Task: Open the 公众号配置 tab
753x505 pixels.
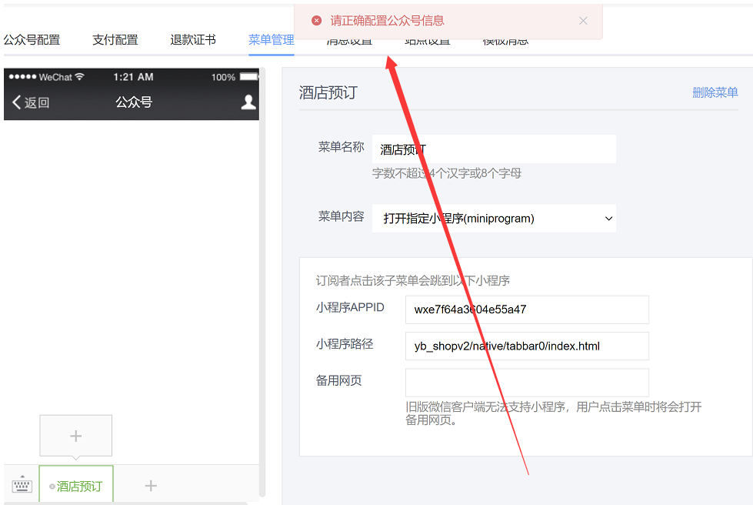Action: pyautogui.click(x=32, y=40)
